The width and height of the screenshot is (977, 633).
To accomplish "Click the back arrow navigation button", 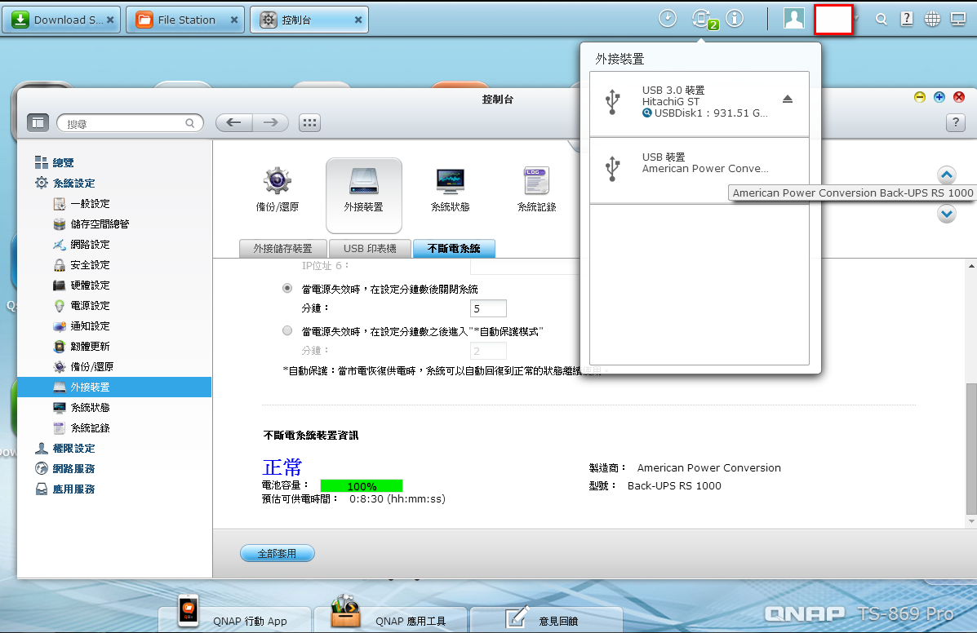I will click(233, 122).
